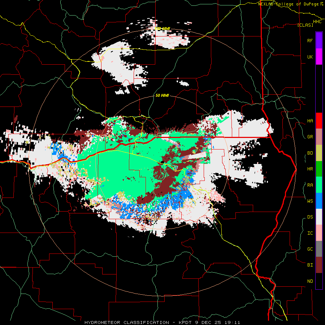Click the [CLAS] units label

click(305, 25)
